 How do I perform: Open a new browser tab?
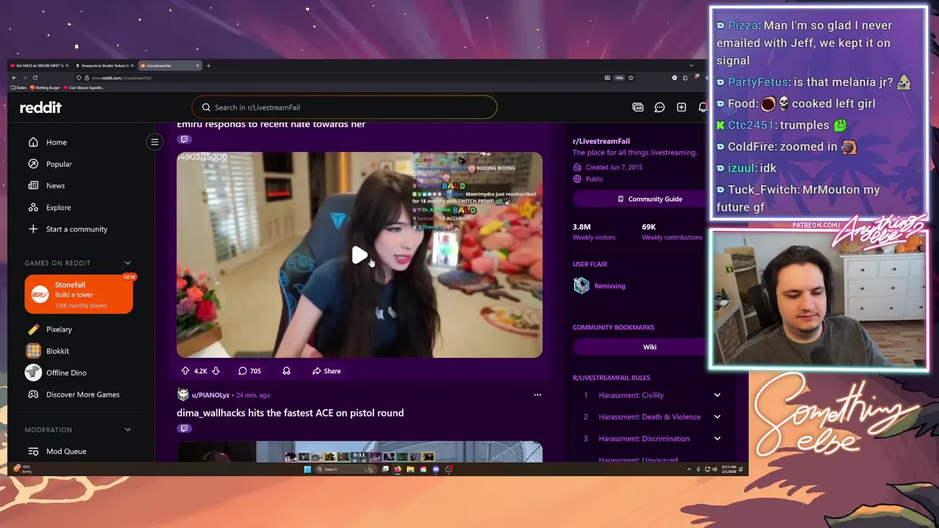click(208, 65)
